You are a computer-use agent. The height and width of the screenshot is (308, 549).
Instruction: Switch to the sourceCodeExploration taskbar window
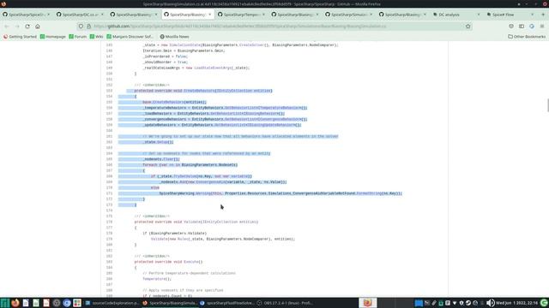point(112,303)
